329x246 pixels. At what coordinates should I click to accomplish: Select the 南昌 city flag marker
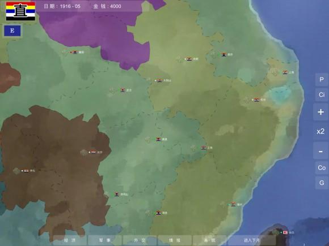158,139
